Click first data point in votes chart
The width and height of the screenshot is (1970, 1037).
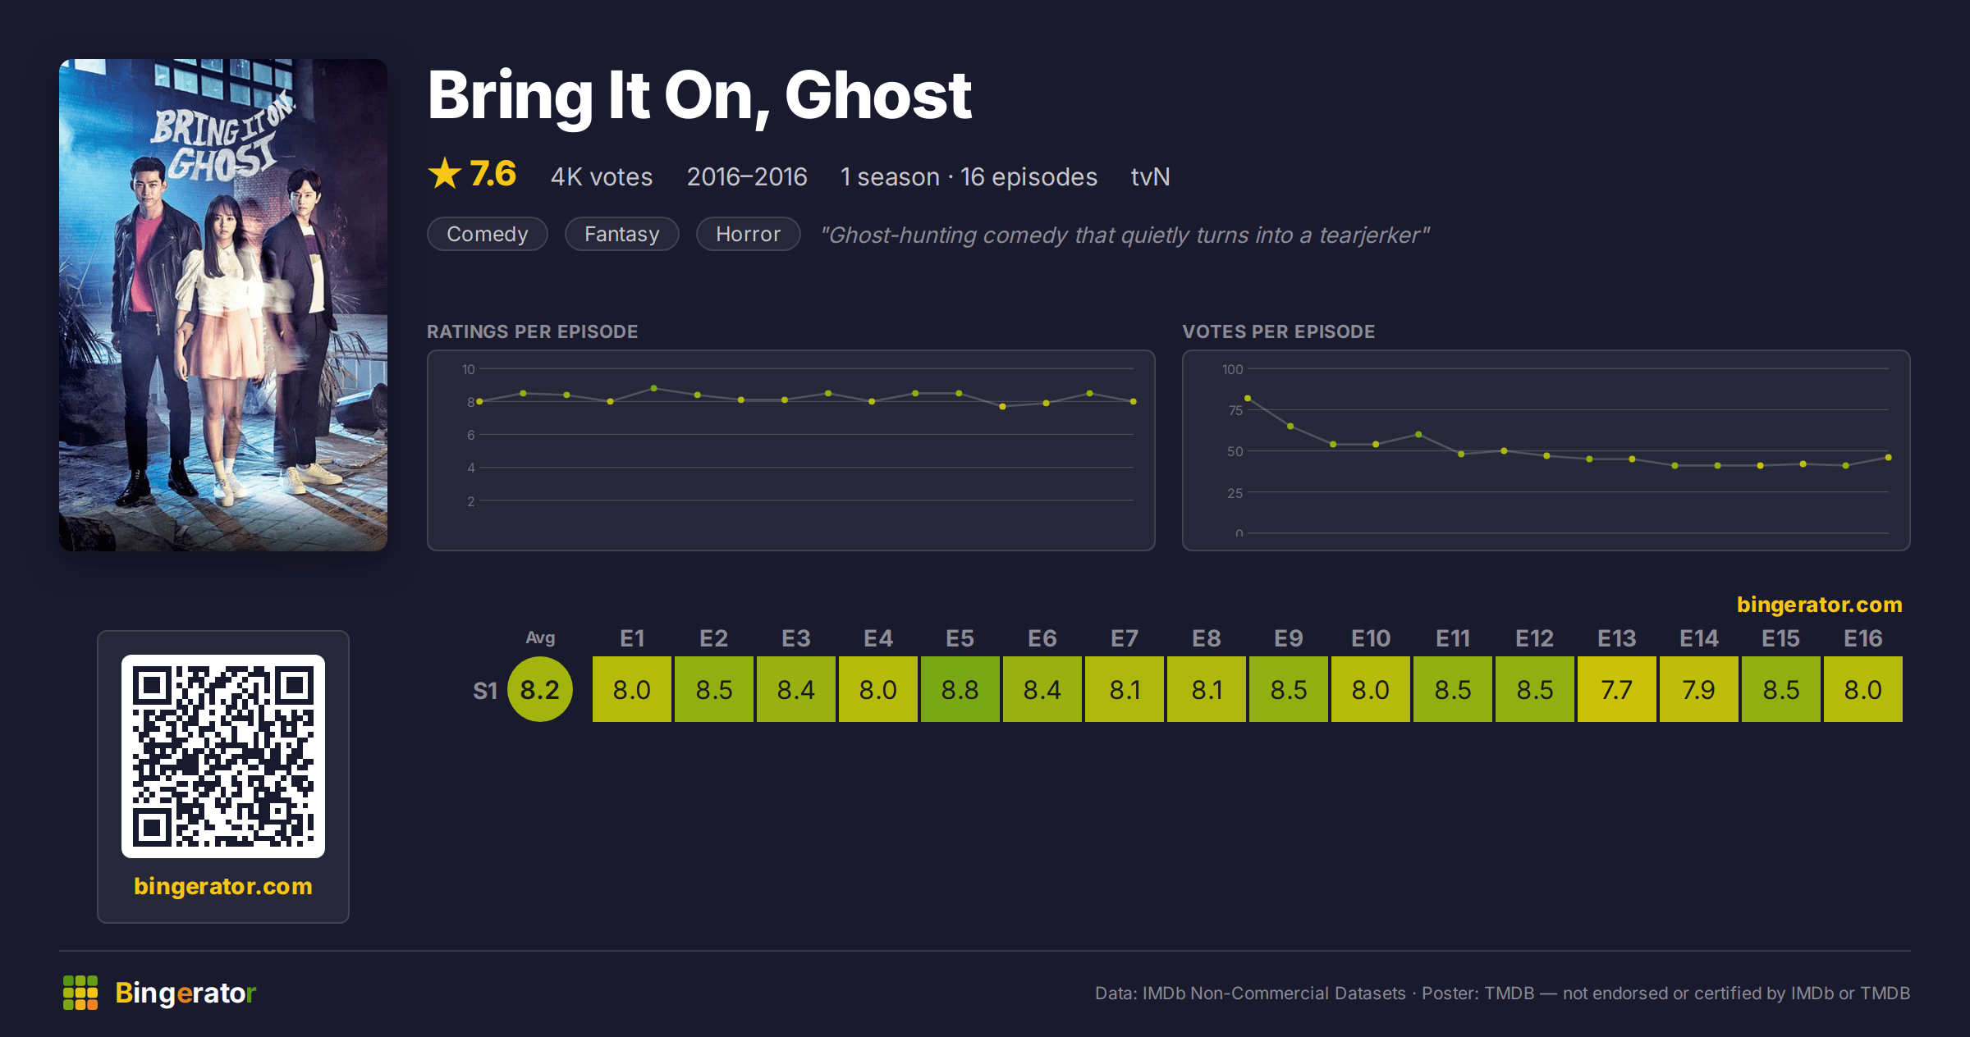coord(1248,398)
